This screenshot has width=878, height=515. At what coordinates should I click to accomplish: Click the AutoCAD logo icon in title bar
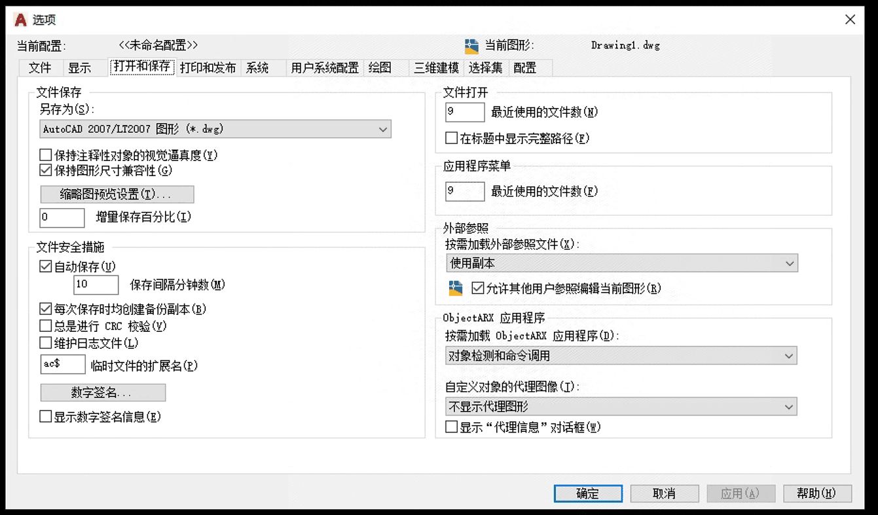[x=21, y=20]
